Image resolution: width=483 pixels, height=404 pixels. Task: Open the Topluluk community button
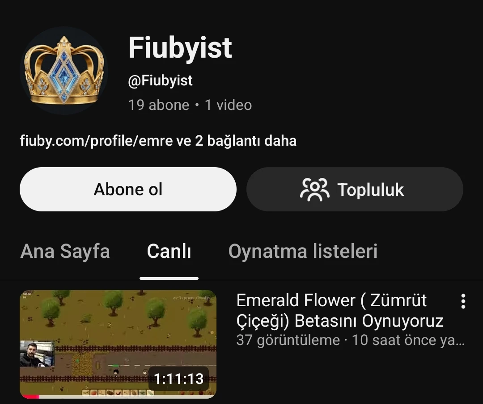click(x=355, y=189)
